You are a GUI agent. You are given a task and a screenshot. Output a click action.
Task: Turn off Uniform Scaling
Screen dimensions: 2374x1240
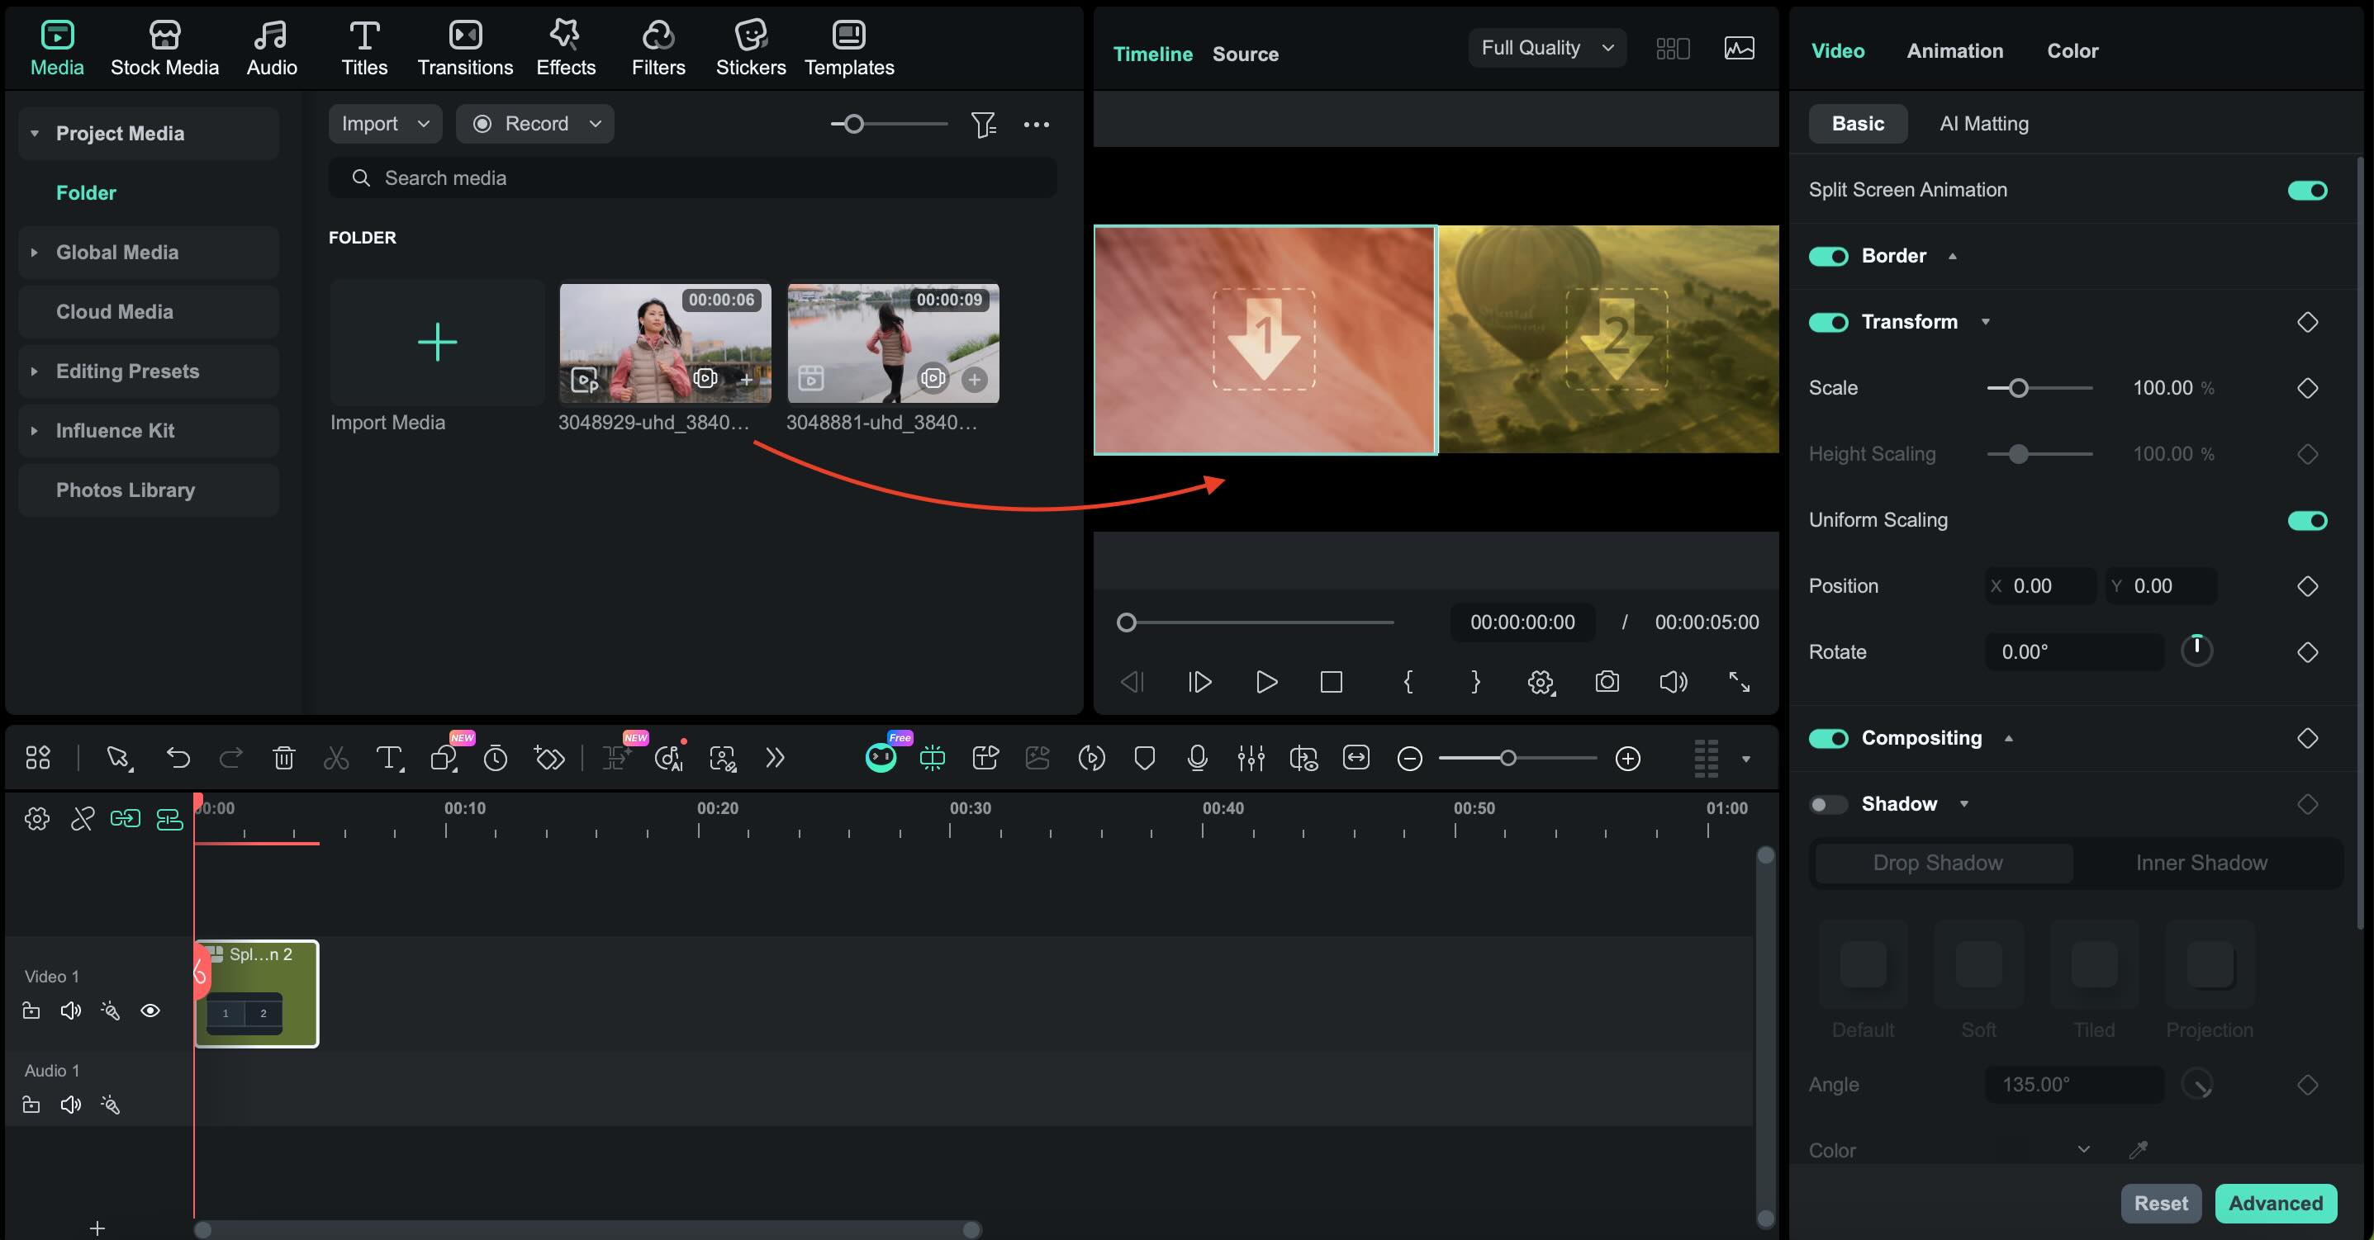click(2307, 520)
